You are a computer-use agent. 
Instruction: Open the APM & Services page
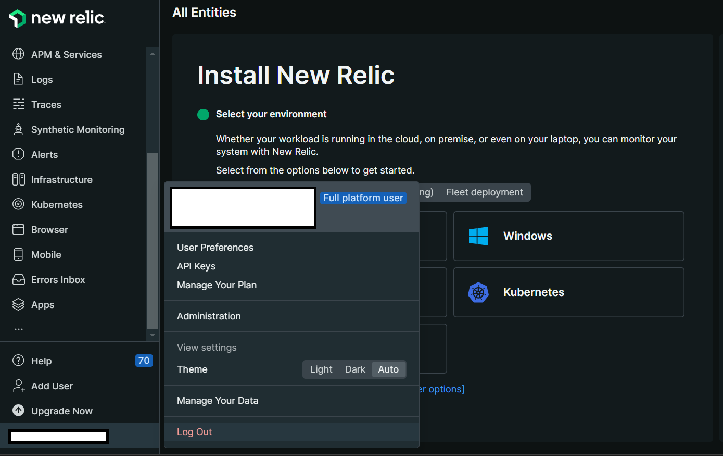[67, 54]
